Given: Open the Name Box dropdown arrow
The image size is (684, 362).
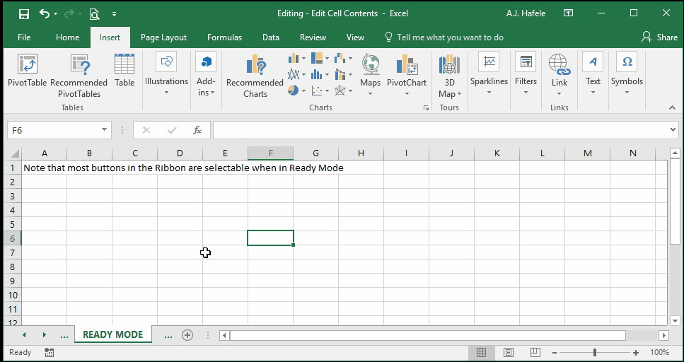Looking at the screenshot, I should click(x=104, y=130).
